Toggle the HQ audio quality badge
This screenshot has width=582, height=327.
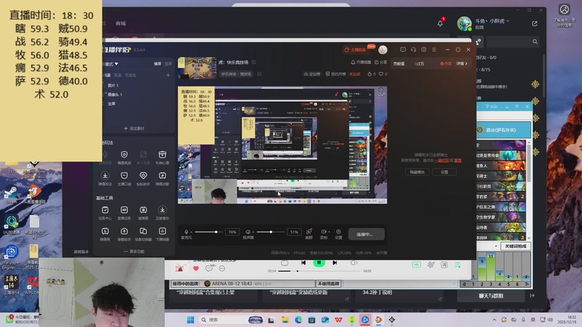point(416,265)
